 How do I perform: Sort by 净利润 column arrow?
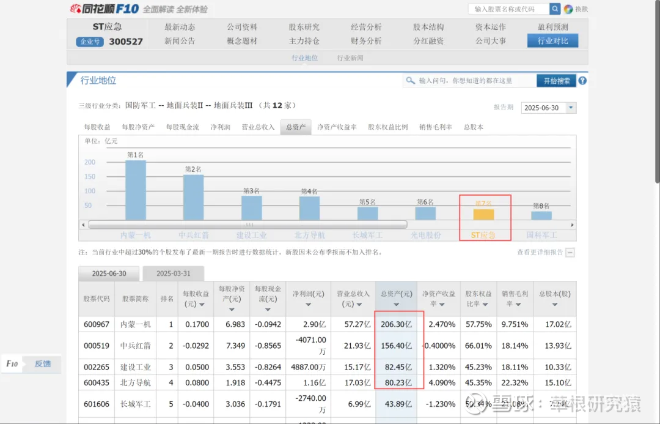pos(308,305)
